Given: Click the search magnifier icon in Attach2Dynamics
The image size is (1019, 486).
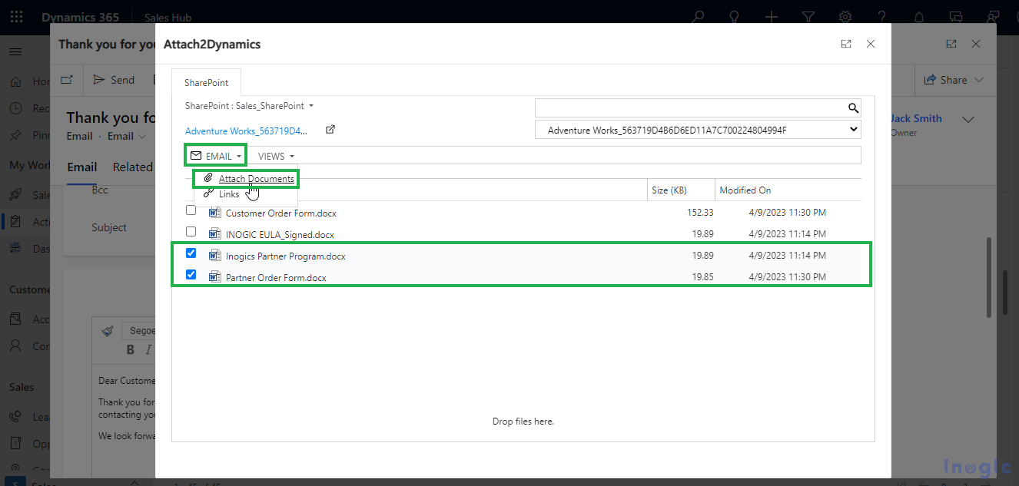Looking at the screenshot, I should [852, 108].
